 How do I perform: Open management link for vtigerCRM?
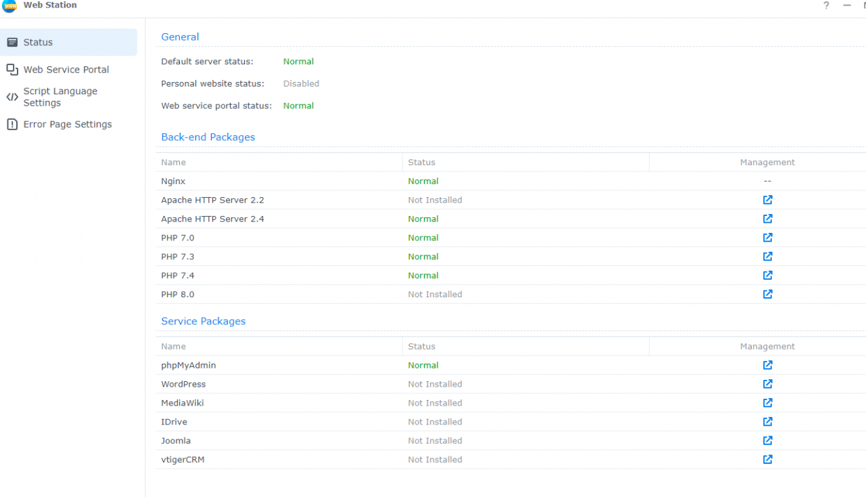point(767,460)
